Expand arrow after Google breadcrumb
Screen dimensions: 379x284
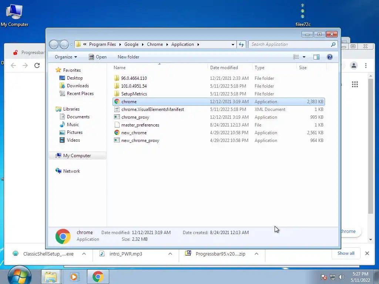point(143,44)
